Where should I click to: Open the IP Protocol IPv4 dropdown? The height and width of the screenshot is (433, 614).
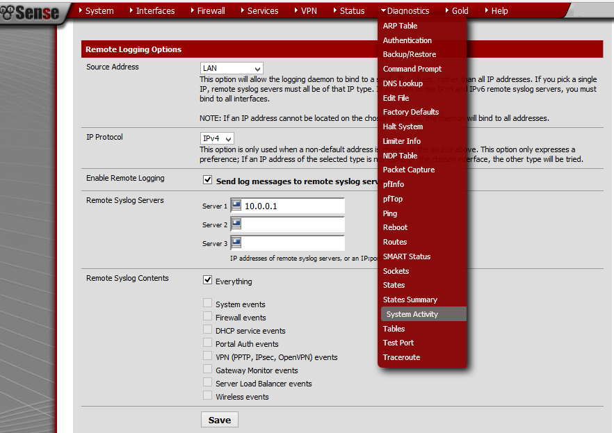[217, 138]
